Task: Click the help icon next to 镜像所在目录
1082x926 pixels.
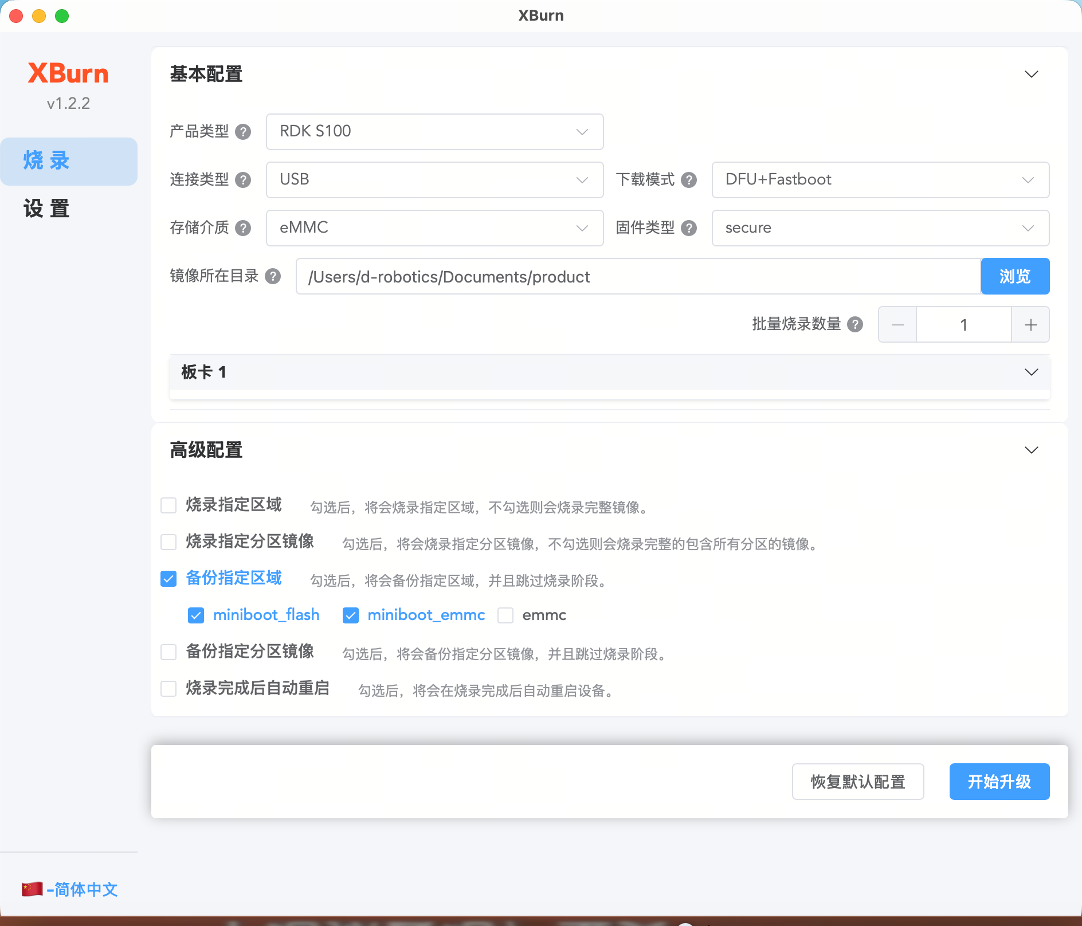Action: pos(273,276)
